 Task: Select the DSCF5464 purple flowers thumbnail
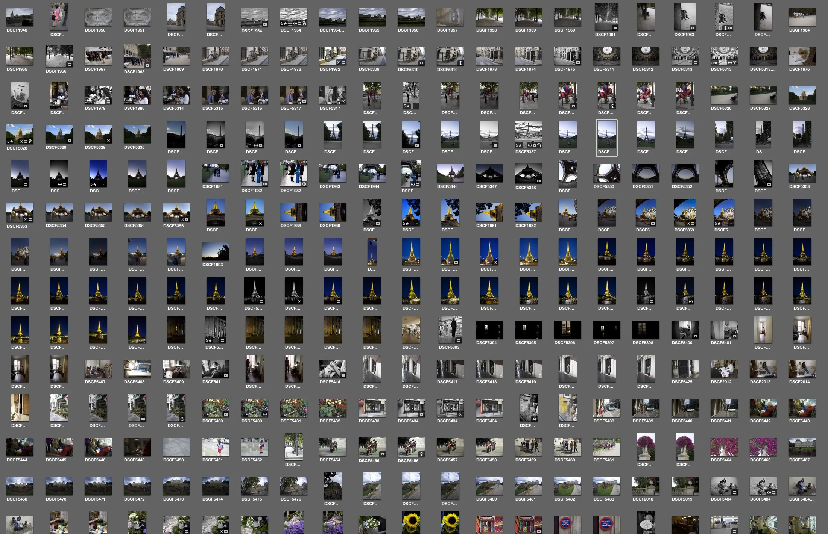[724, 447]
